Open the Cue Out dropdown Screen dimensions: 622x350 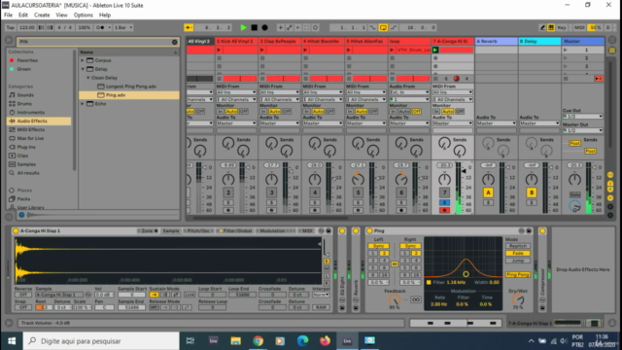coord(583,117)
